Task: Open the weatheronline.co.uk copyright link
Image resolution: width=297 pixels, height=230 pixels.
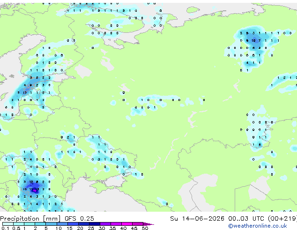Action: tap(258, 226)
